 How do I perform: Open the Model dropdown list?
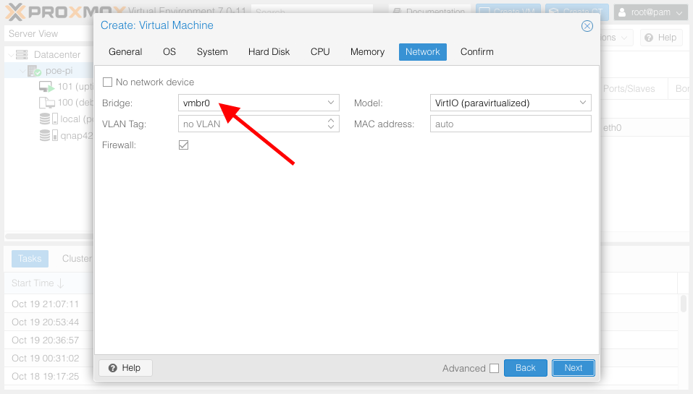[583, 103]
